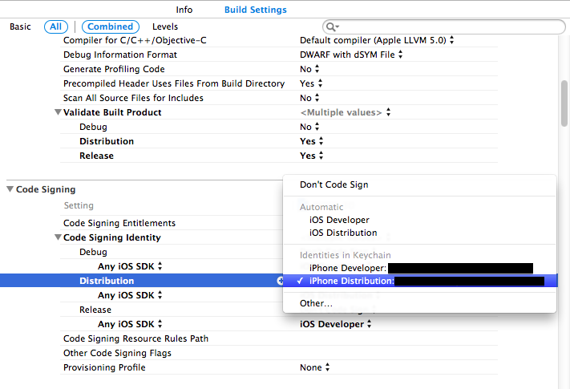
Task: Open the iOS Developer value popup for Release
Action: click(336, 324)
